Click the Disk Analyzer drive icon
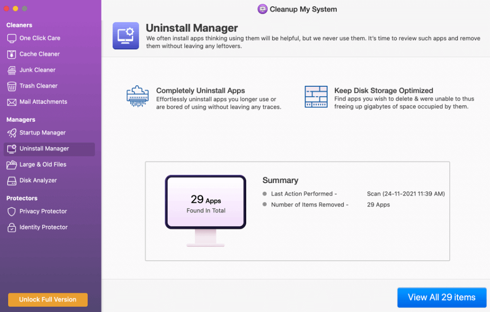Viewport: 490px width, 312px height. coord(11,181)
